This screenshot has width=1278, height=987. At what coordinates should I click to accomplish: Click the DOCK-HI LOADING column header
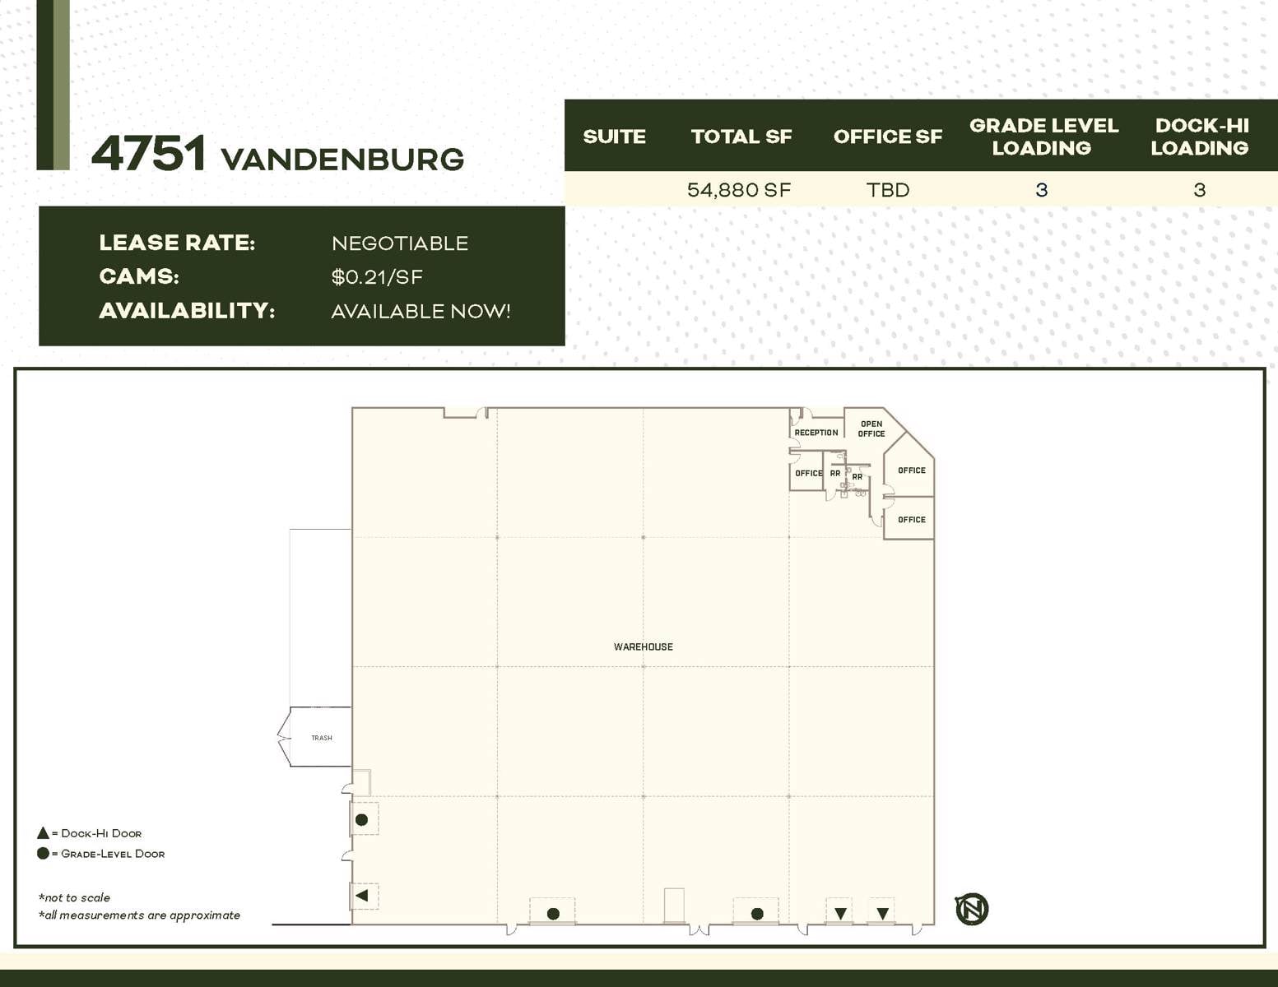pos(1200,137)
